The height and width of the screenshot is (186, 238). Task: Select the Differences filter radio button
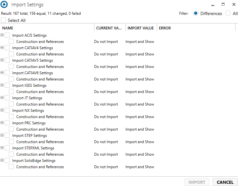[196, 13]
